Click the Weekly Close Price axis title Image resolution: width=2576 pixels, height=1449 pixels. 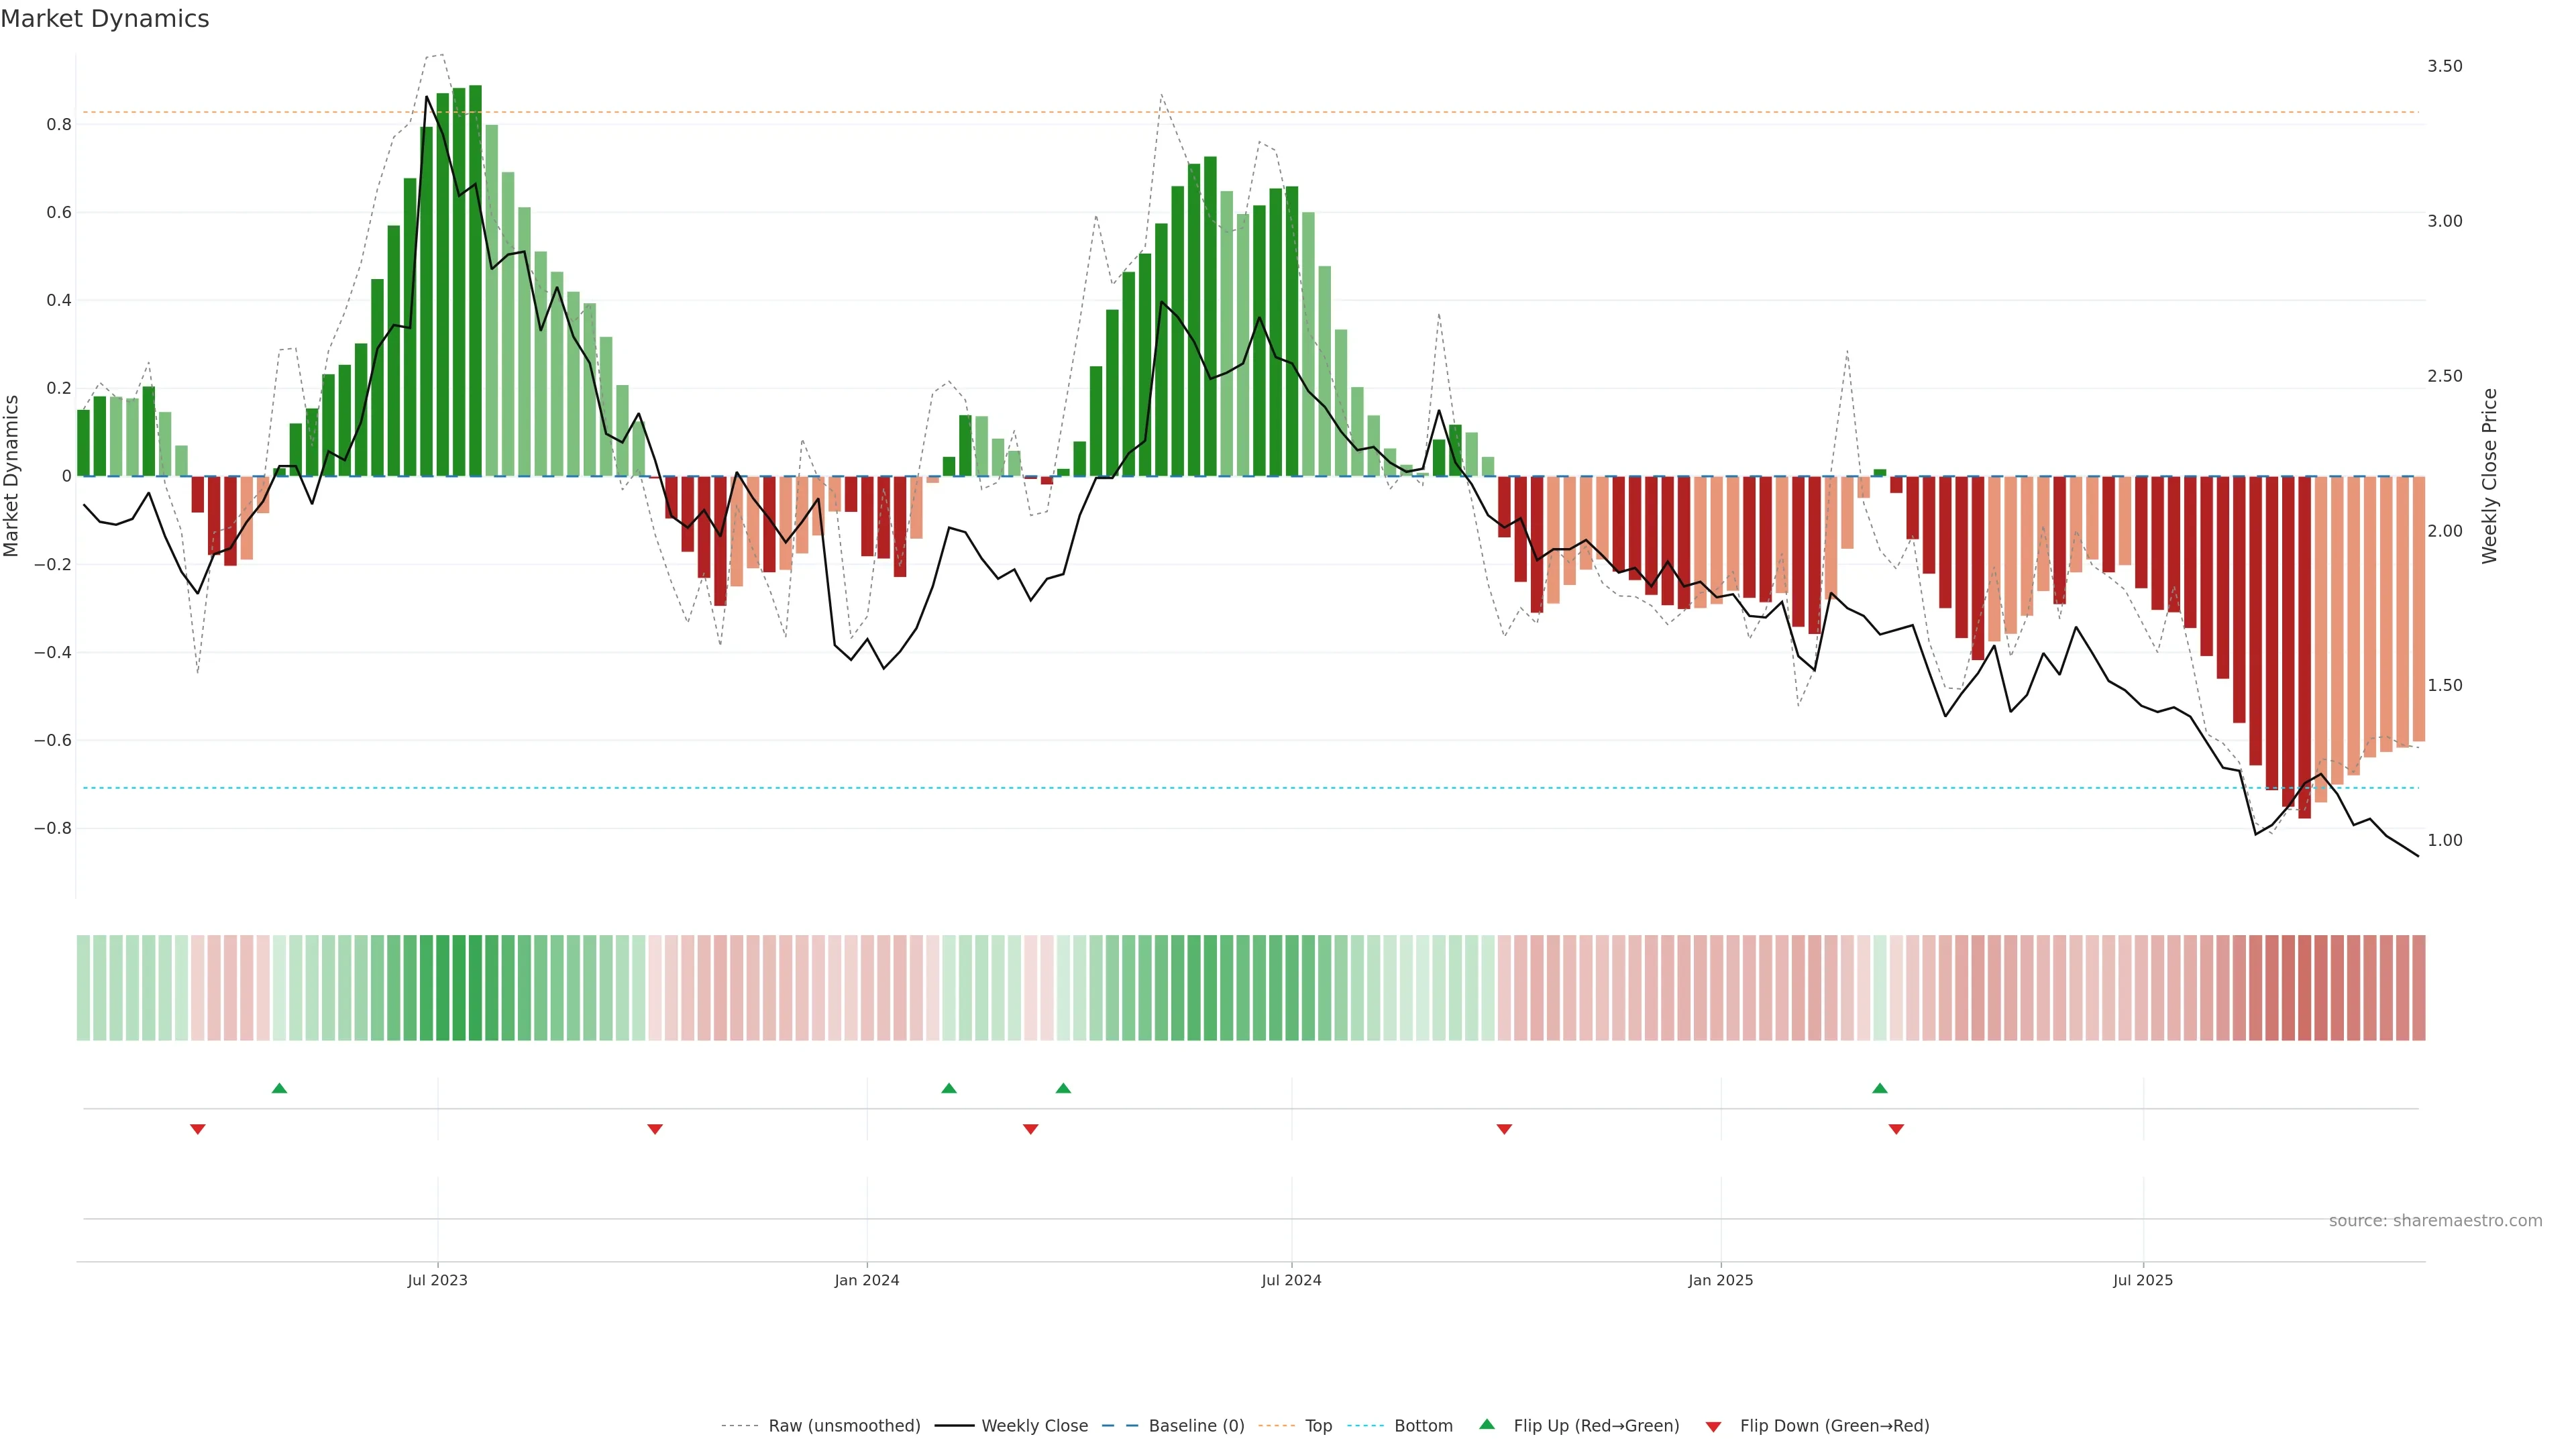point(2490,476)
